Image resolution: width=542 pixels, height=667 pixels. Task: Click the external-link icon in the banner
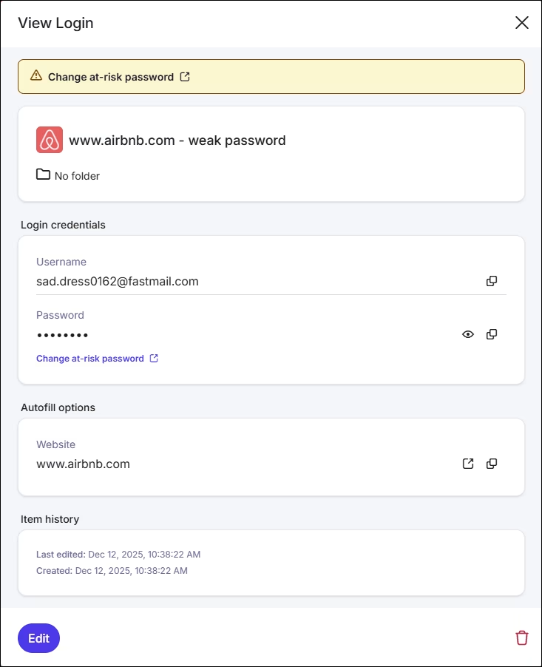(184, 76)
